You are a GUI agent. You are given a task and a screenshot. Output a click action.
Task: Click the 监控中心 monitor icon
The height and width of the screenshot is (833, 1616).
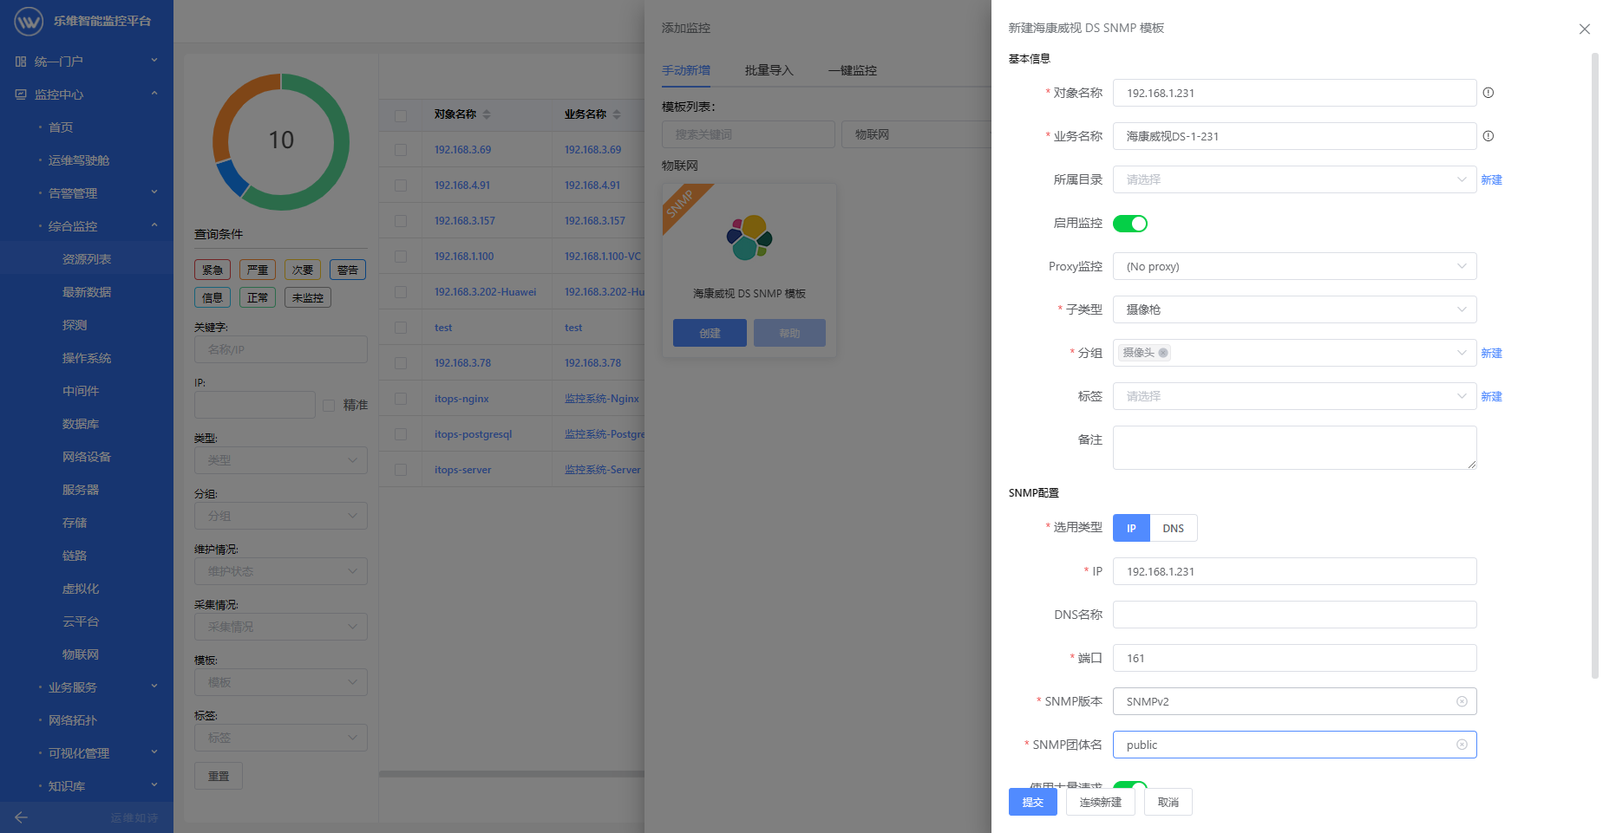click(21, 94)
